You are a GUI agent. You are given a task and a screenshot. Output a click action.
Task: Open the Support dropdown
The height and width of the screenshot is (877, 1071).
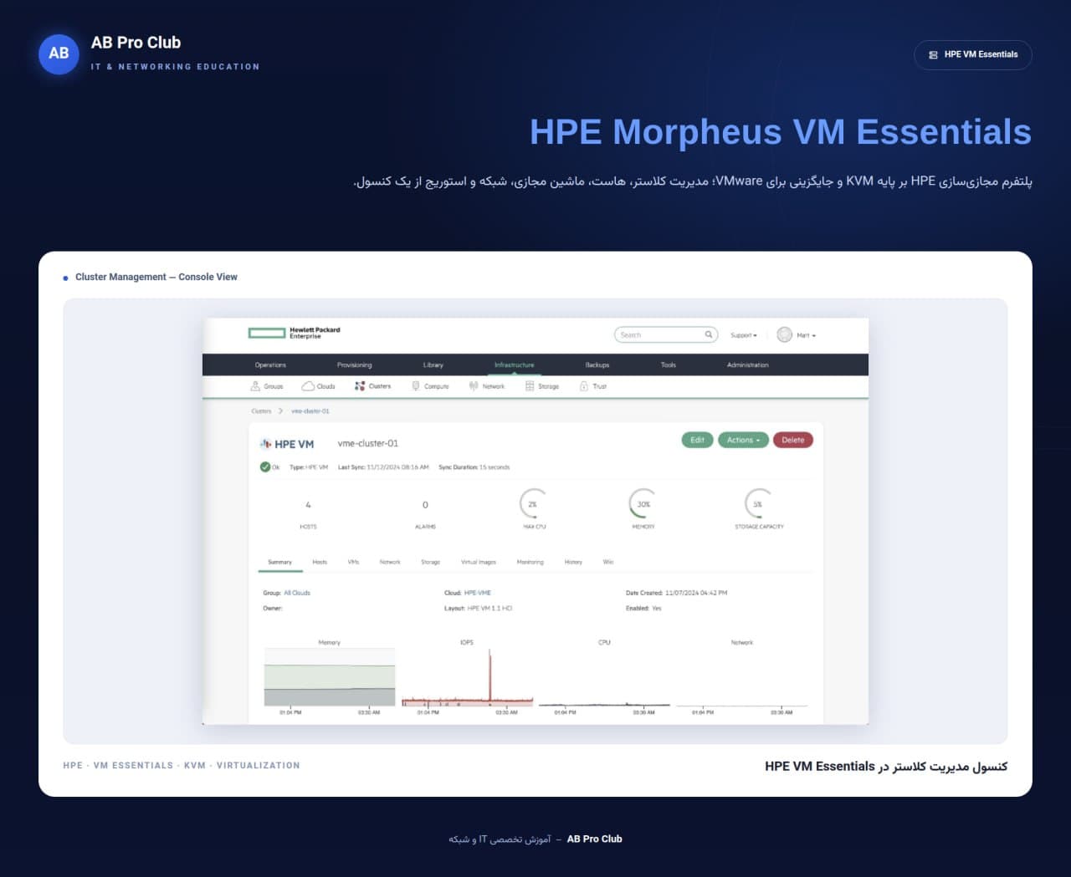[x=744, y=335]
